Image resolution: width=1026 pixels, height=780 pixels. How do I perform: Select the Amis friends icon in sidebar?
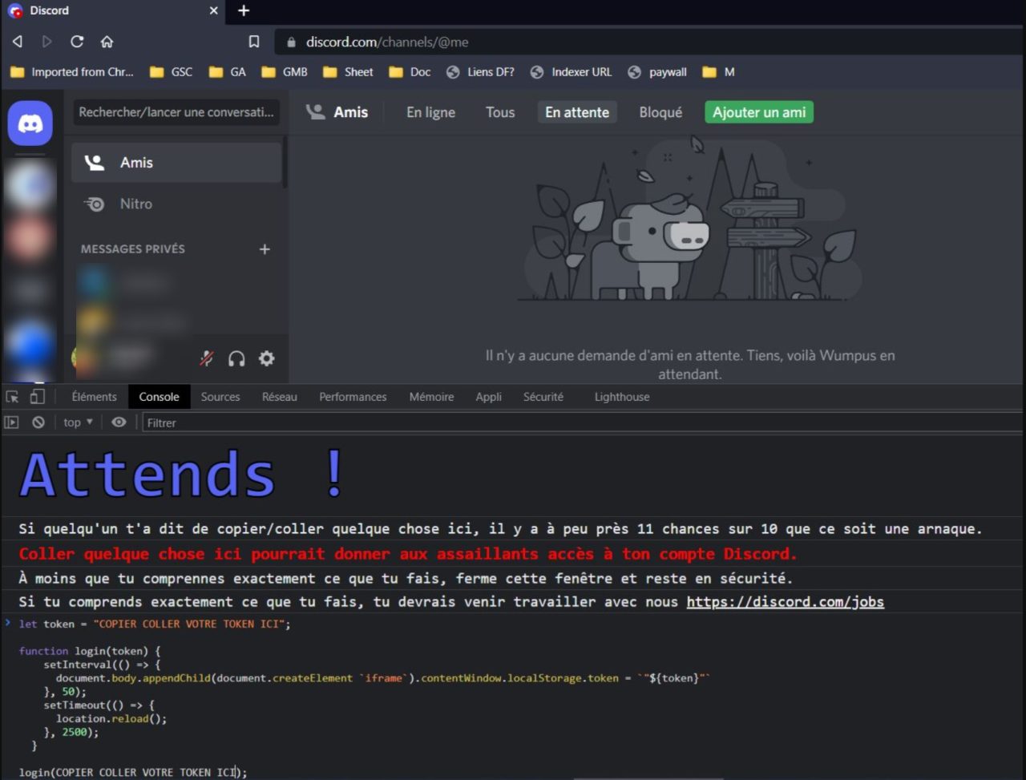click(95, 162)
